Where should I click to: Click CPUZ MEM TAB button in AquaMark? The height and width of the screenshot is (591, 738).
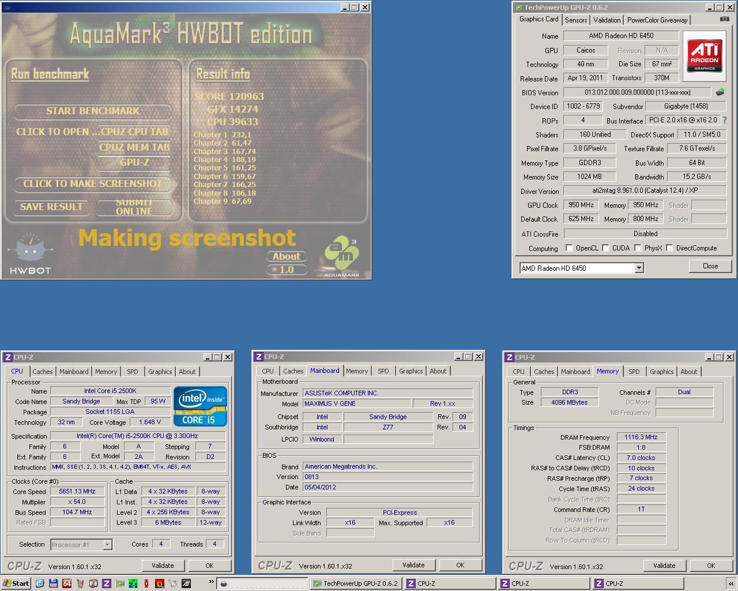(134, 147)
